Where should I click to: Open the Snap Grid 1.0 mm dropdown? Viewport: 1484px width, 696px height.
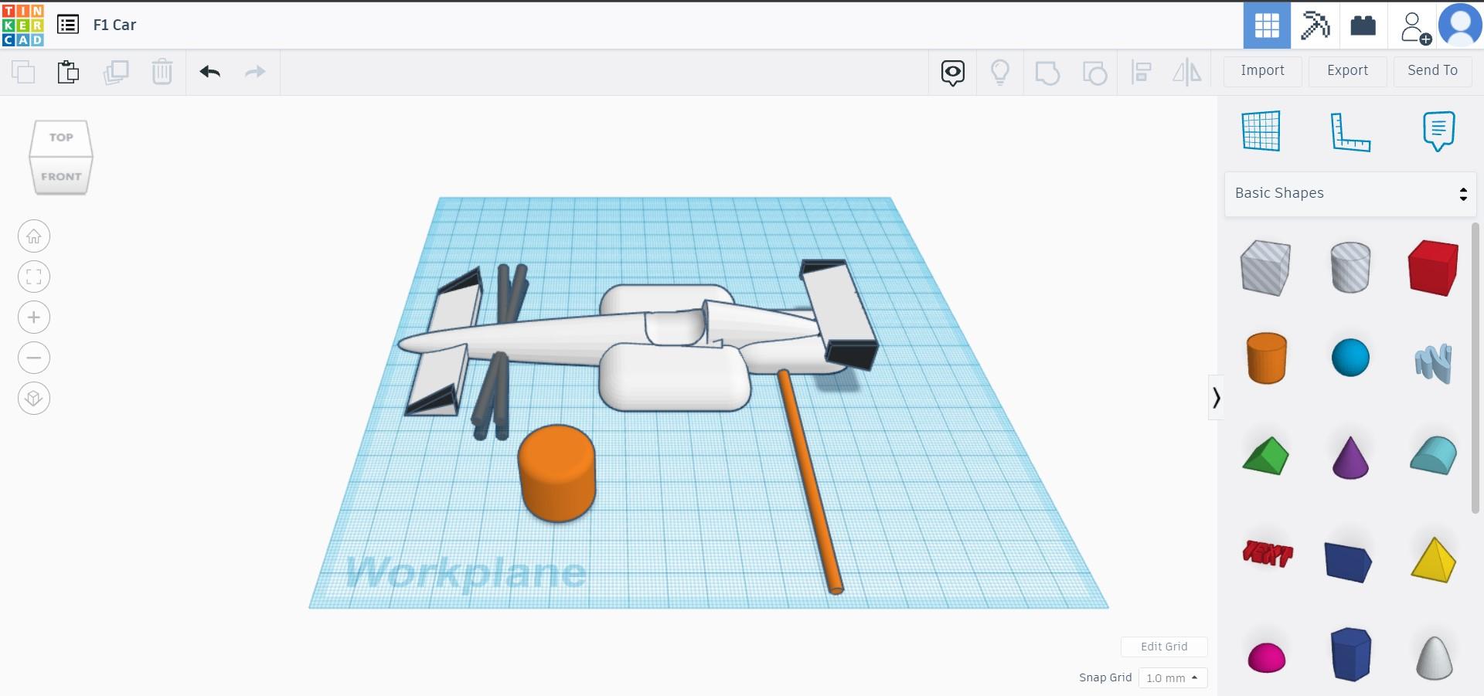click(1173, 678)
